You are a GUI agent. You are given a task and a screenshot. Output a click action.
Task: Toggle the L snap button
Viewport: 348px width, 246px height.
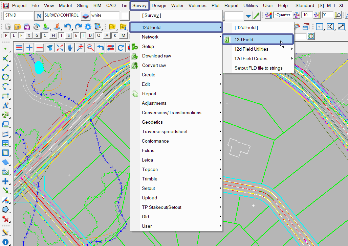click(14, 36)
